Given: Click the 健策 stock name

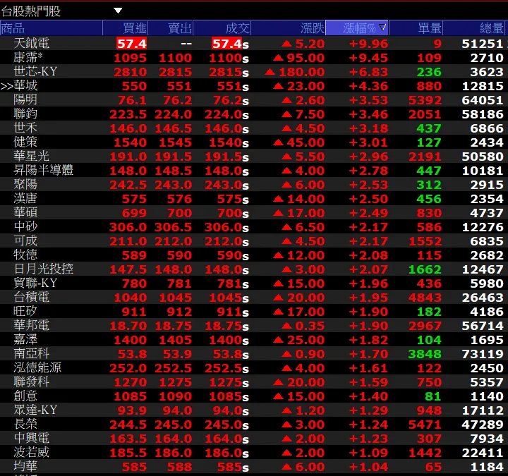Looking at the screenshot, I should [25, 142].
